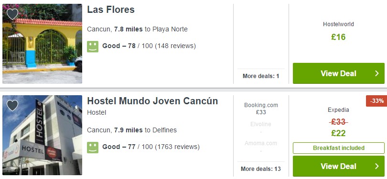The height and width of the screenshot is (179, 387).
Task: Open the Hostel Mundo Joven Cancún photo
Action: 42,135
